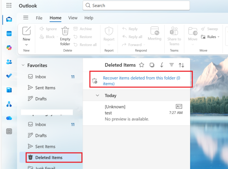Open the Block dropdown arrow
Screen dimensions: 228x169
[x=57, y=37]
